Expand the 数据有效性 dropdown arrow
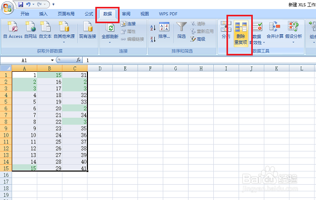The height and width of the screenshot is (200, 316). click(264, 43)
